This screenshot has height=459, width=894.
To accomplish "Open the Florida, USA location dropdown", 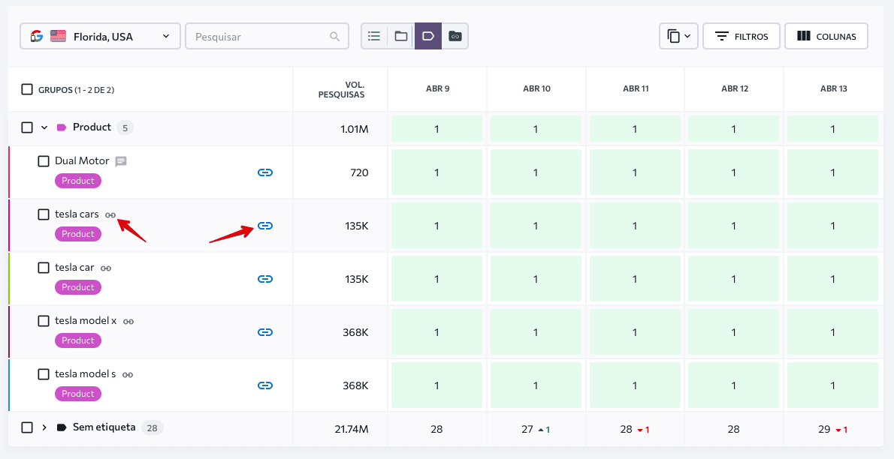I will 101,37.
